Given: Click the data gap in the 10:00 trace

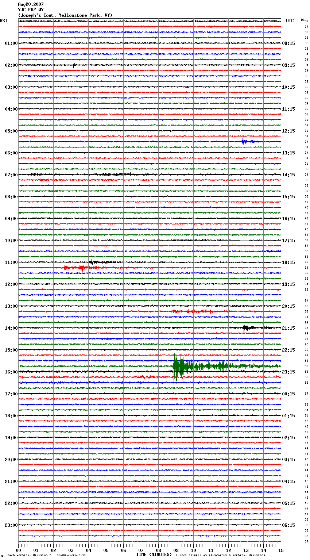Looking at the screenshot, I should [240, 241].
